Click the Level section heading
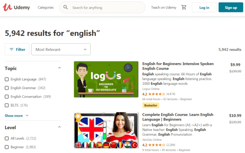The width and height of the screenshot is (245, 153). 10,127
